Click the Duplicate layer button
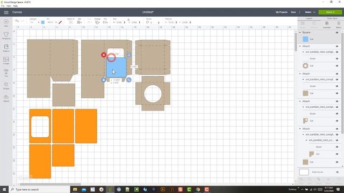 [x=327, y=25]
